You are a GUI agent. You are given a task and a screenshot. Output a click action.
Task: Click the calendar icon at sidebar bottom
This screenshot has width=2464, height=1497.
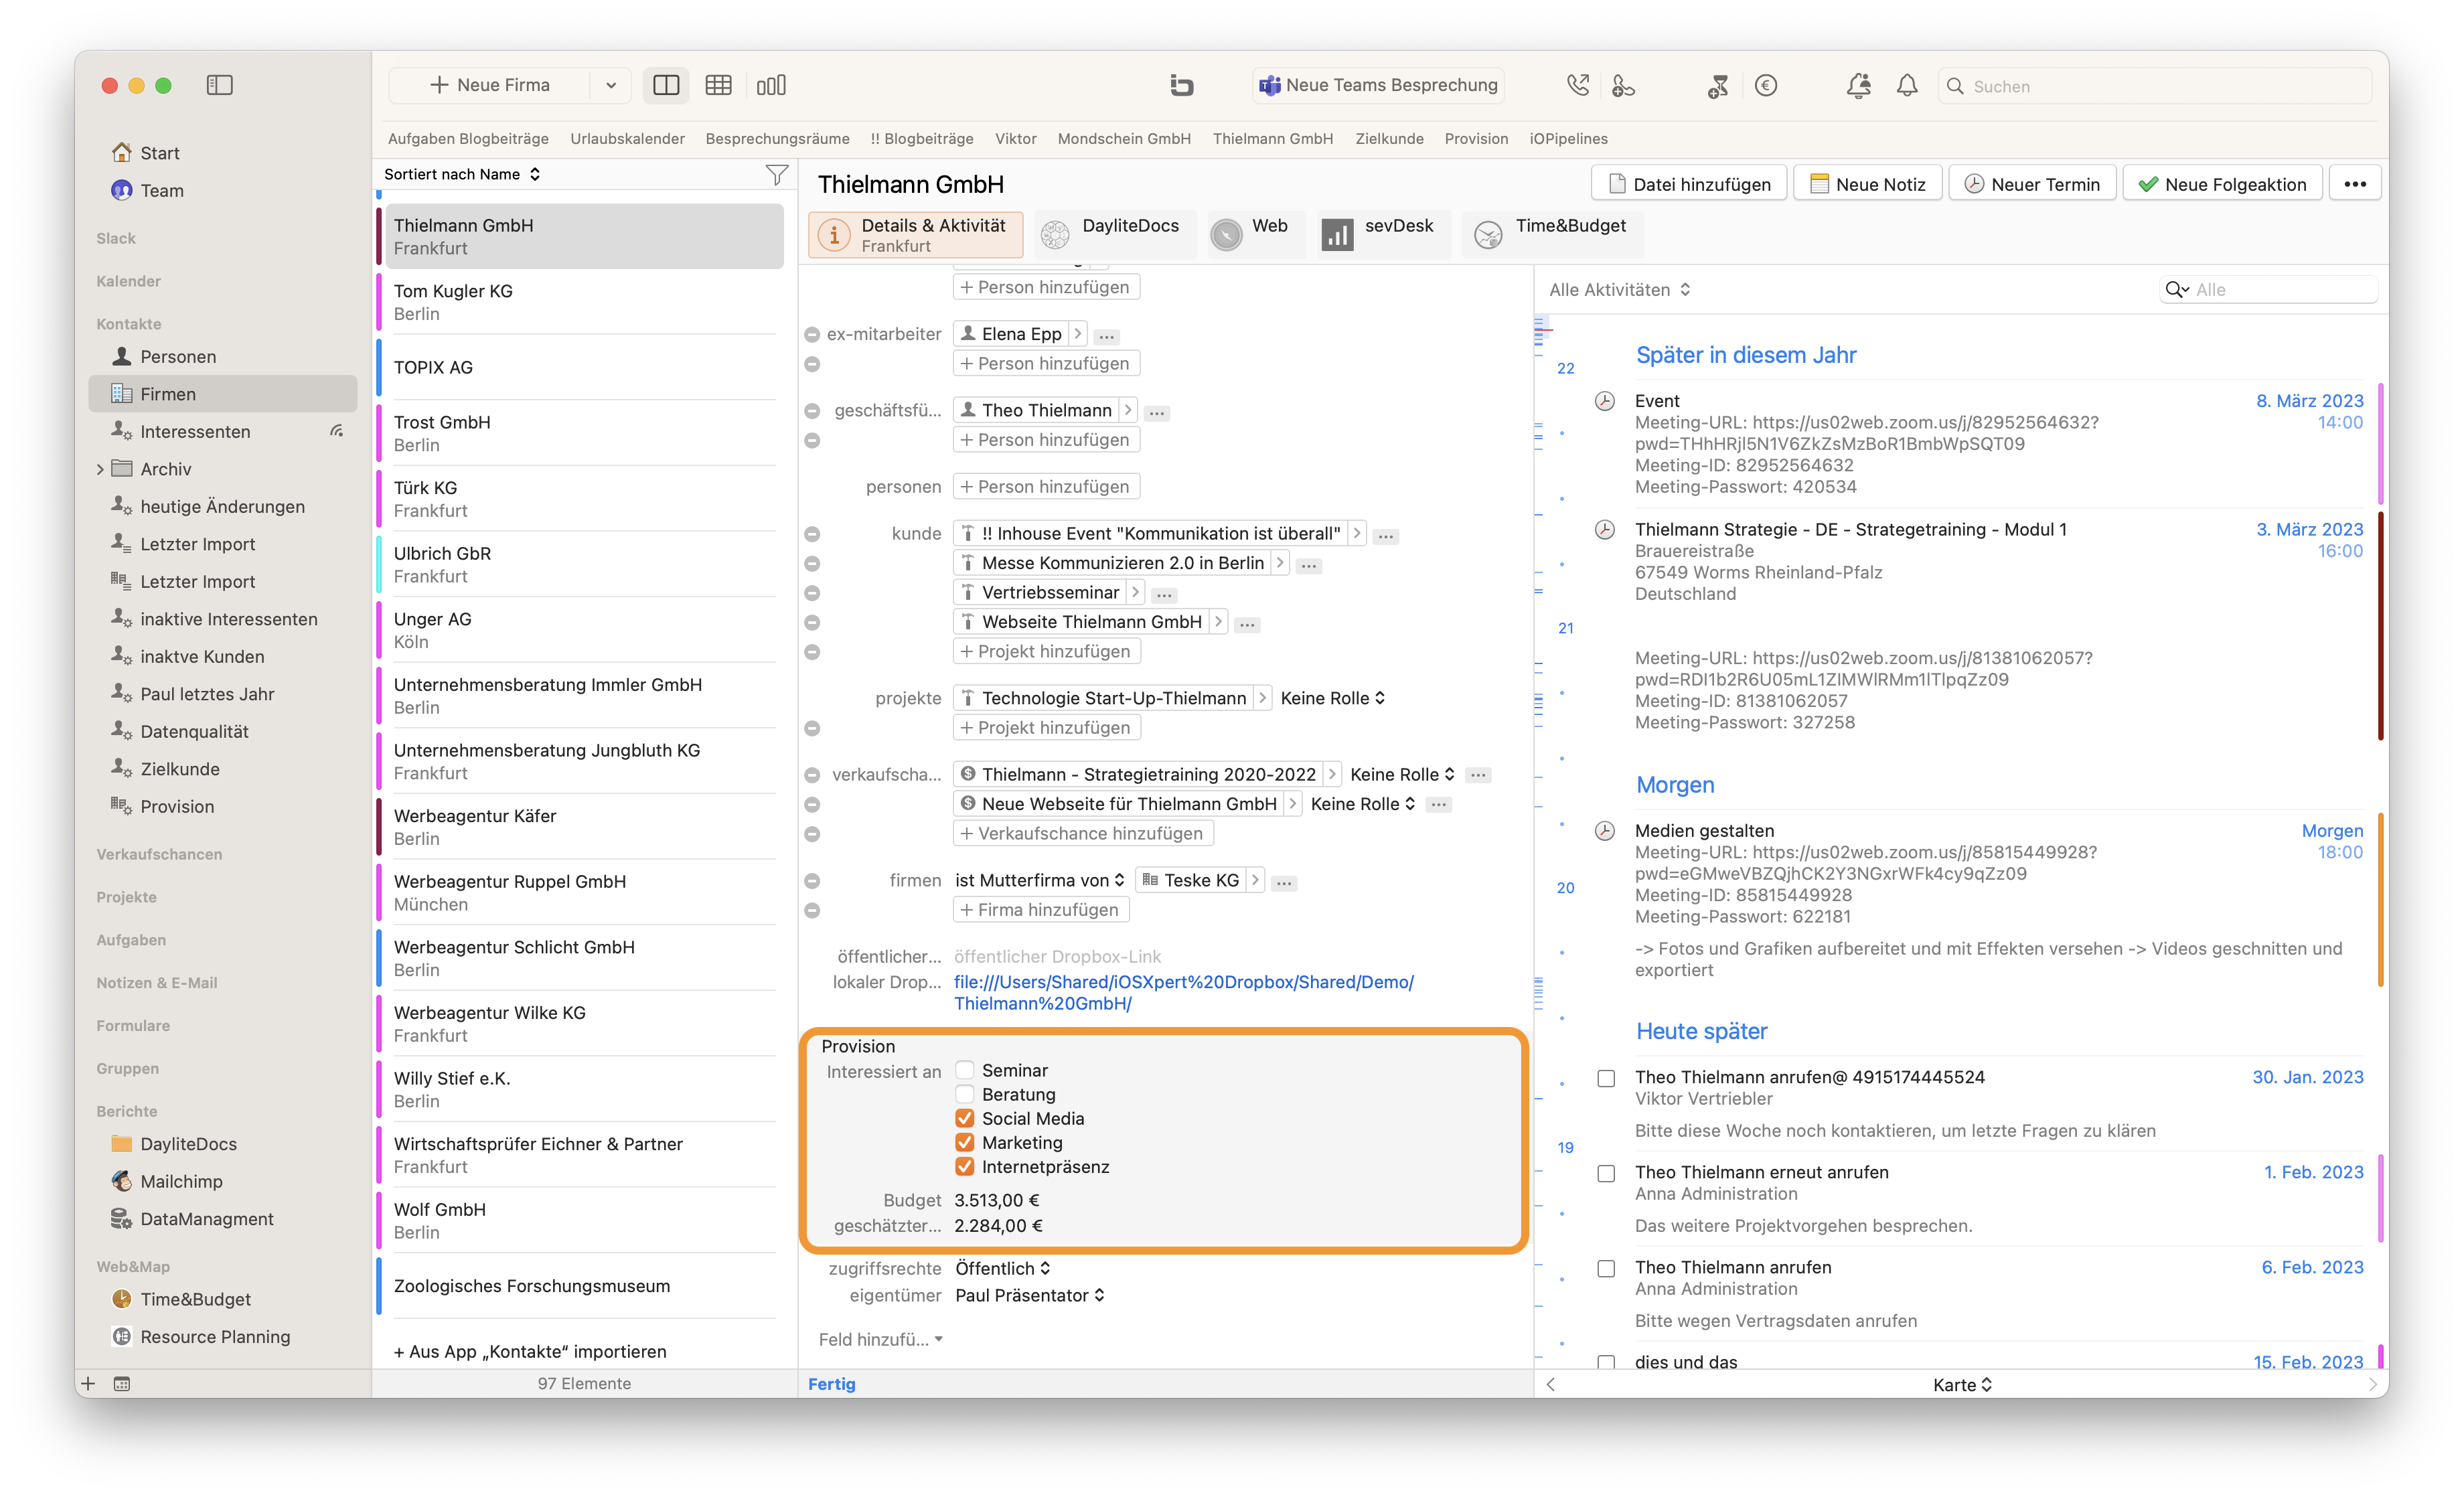pos(122,1383)
